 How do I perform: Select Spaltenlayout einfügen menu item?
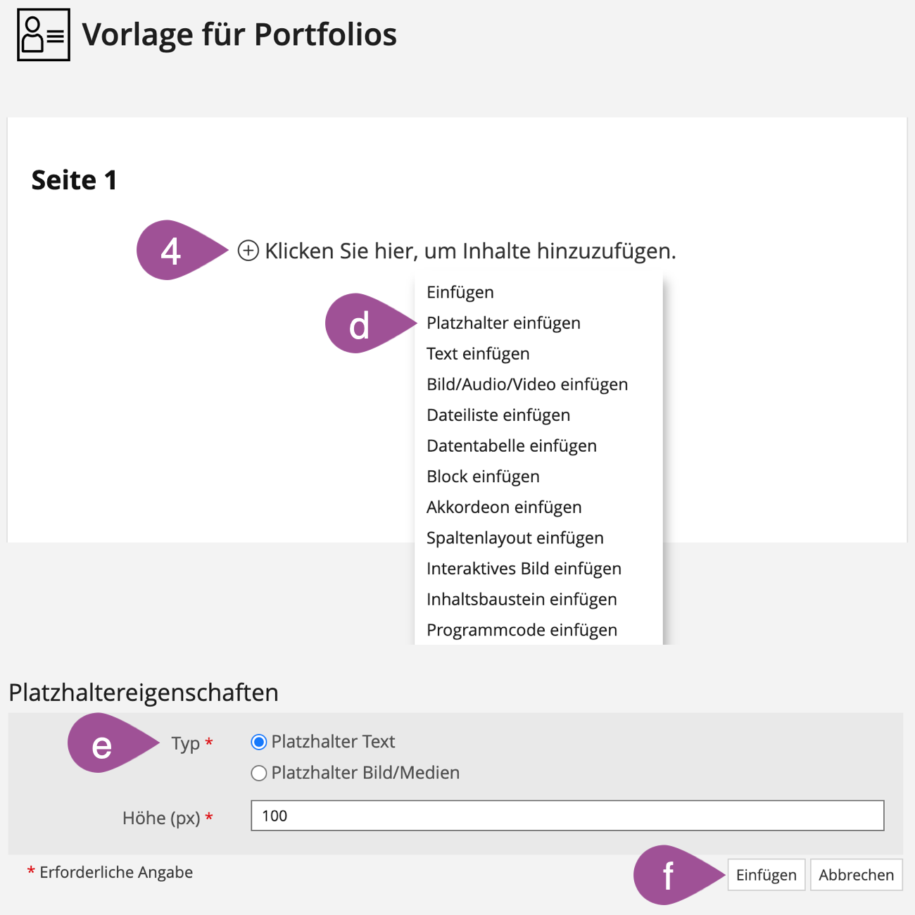[515, 538]
